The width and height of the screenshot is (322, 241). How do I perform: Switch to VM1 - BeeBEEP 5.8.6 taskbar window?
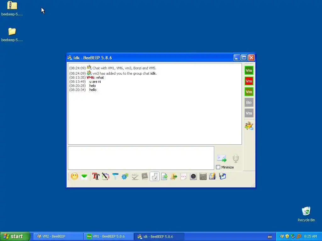click(109, 236)
